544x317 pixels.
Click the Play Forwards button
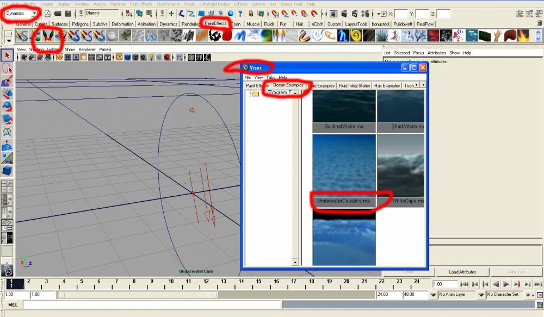506,284
